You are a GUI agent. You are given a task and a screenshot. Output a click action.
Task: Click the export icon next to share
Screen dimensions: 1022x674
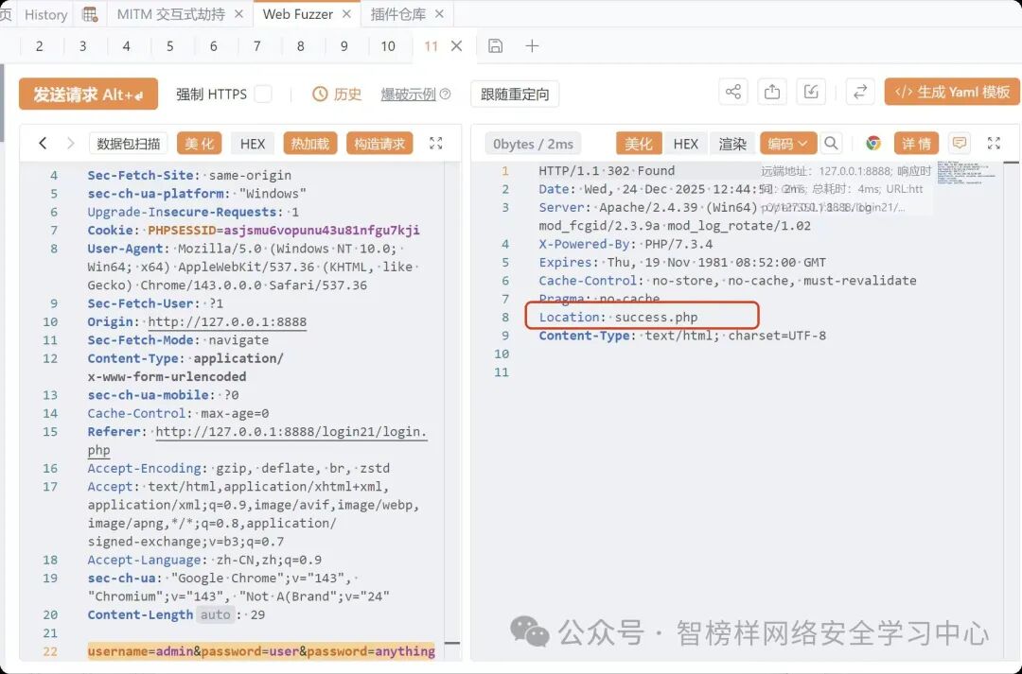tap(772, 92)
